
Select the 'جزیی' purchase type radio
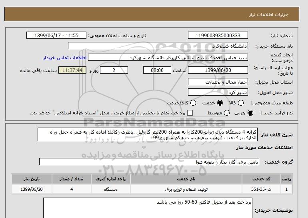(x=250, y=113)
